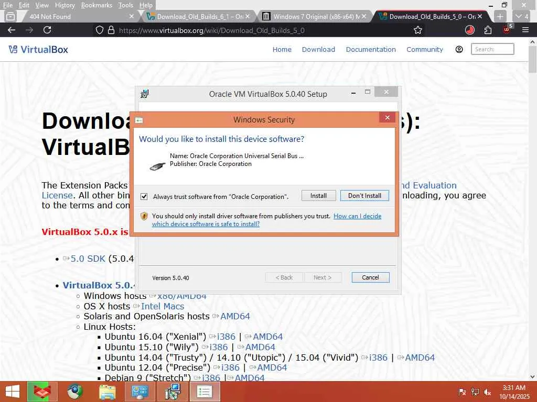Close the 404 Not Found tab
The width and height of the screenshot is (537, 402).
132,16
